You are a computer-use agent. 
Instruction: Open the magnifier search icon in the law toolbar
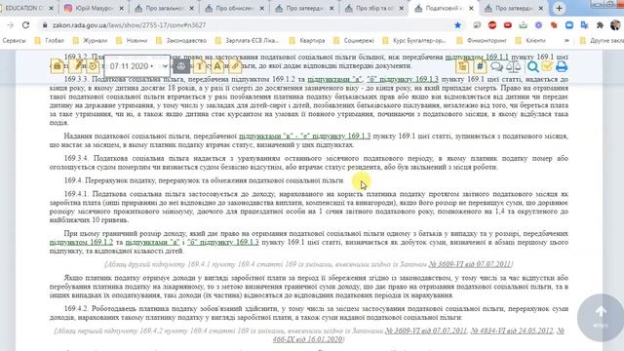coord(532,66)
